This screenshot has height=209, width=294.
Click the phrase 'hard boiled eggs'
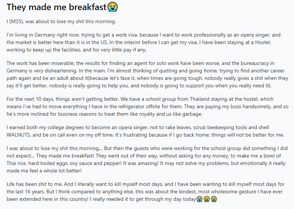[48, 163]
